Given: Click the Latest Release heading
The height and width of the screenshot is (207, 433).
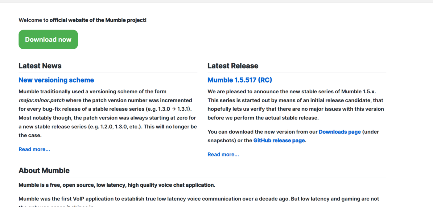Looking at the screenshot, I should click(x=233, y=66).
